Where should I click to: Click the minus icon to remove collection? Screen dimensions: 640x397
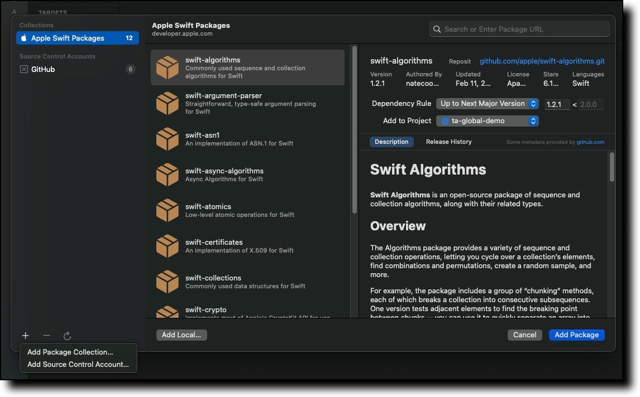tap(46, 336)
